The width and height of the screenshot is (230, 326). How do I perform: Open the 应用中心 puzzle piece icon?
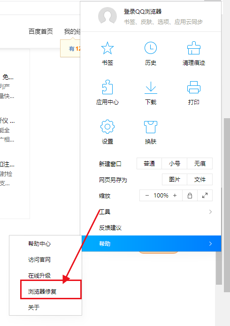tap(107, 87)
